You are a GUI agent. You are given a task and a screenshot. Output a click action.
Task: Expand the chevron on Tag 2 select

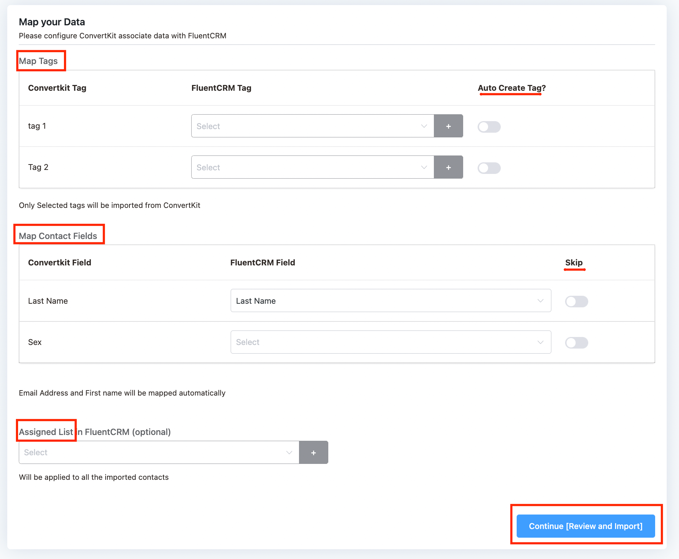click(423, 167)
